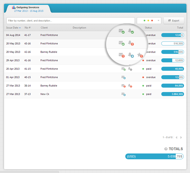Click the magnified star warning icon
This screenshot has height=173, width=190.
click(x=140, y=55)
